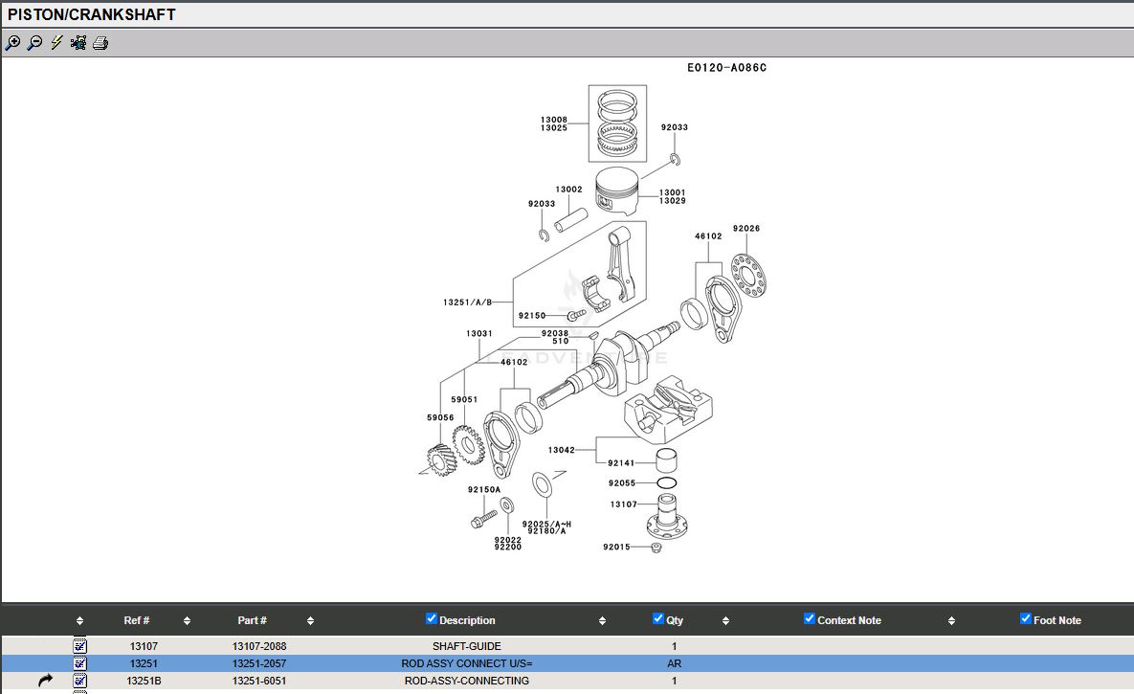
Task: Click the curved arrow beside row 13251B
Action: click(x=46, y=681)
